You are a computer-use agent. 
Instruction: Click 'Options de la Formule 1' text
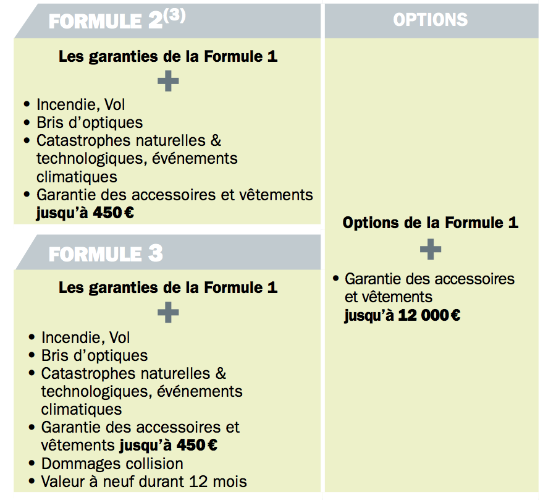[x=431, y=222]
